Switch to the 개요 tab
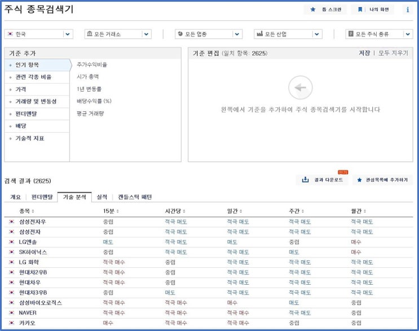This screenshot has width=419, height=331. [x=15, y=197]
